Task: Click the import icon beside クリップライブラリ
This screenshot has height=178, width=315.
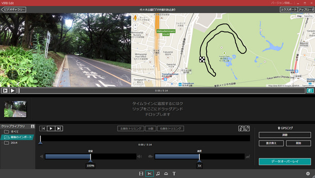Action: click(x=32, y=126)
